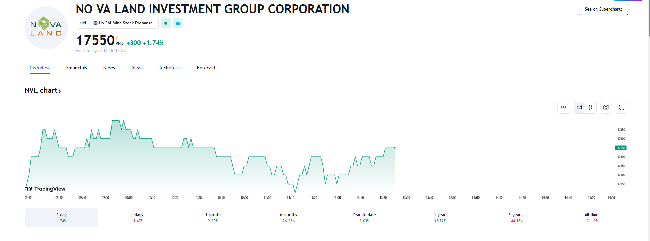
Task: Expand the NVL chart heading arrow
Action: pos(60,91)
